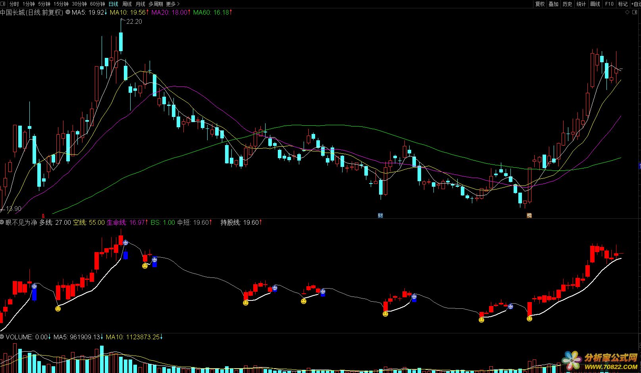Select the 周线 weekly chart tab
The image size is (641, 373).
pos(127,4)
